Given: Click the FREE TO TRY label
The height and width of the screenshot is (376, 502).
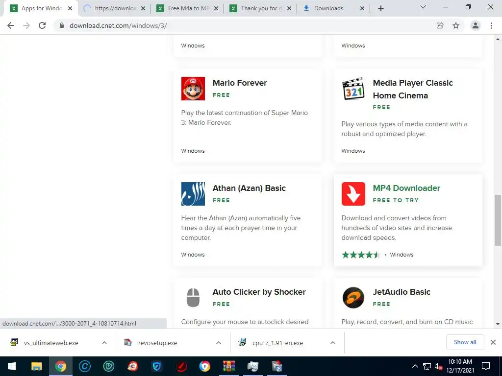Looking at the screenshot, I should (396, 200).
